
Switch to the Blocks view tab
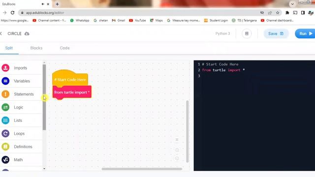click(36, 48)
